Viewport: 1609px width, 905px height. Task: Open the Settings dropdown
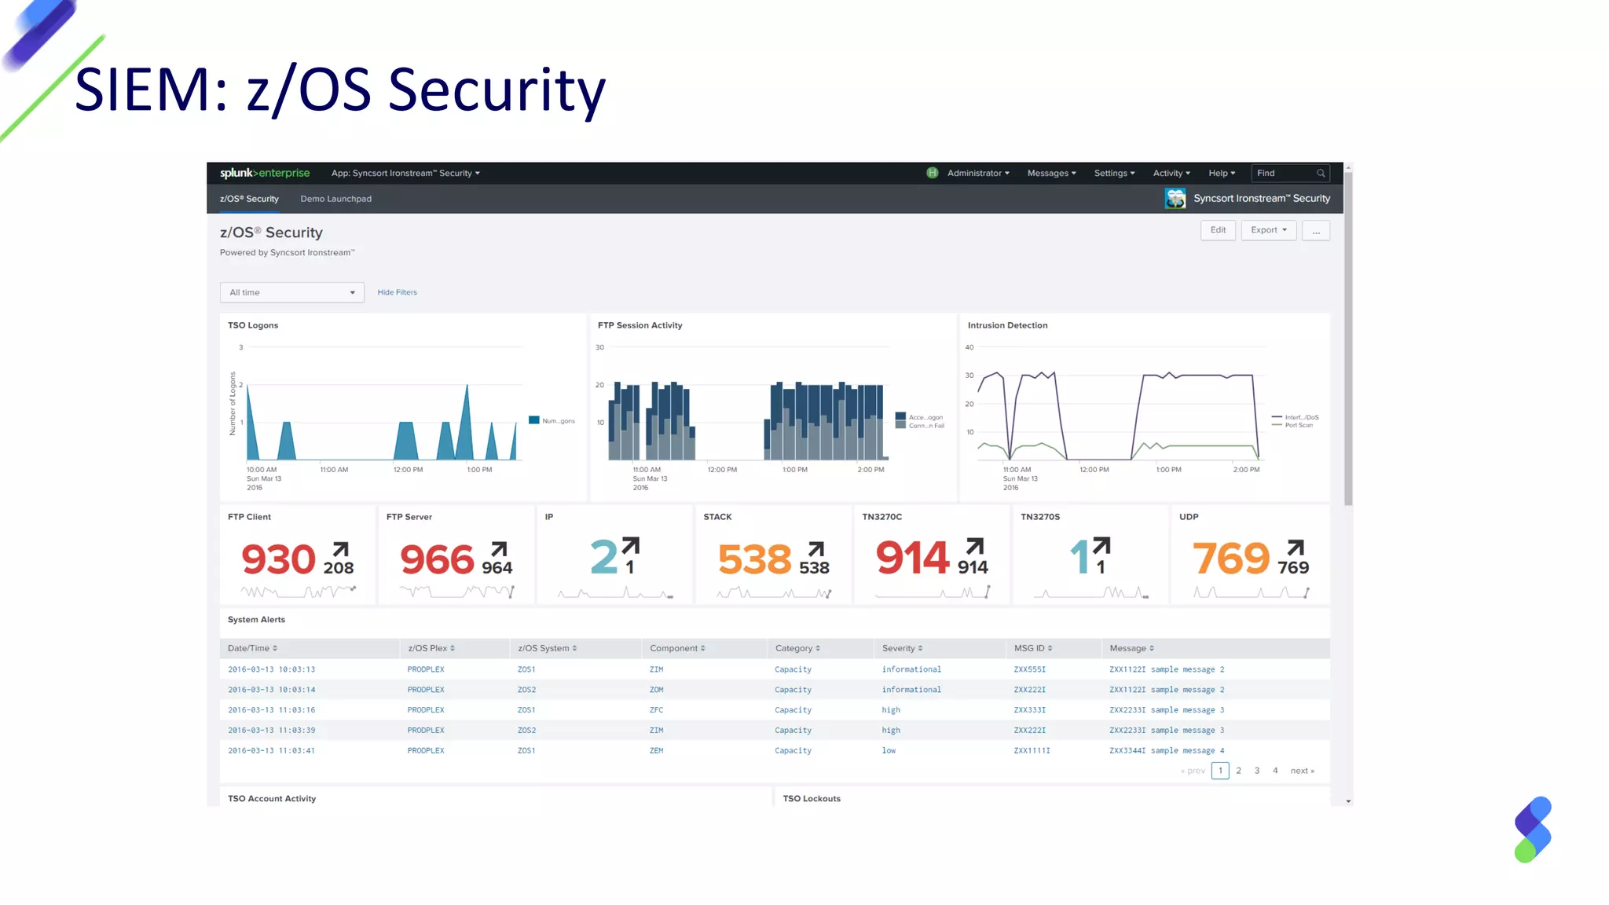[1114, 173]
